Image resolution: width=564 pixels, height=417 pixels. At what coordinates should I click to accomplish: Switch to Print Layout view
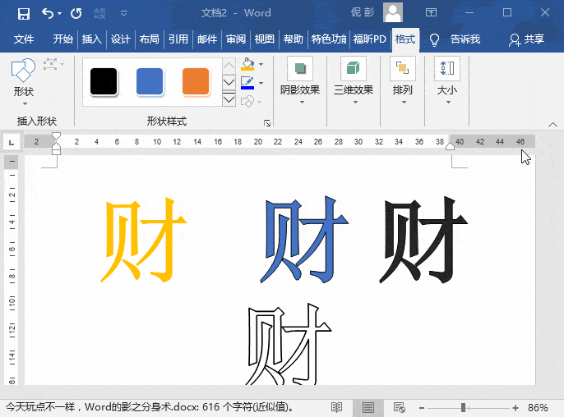[368, 407]
